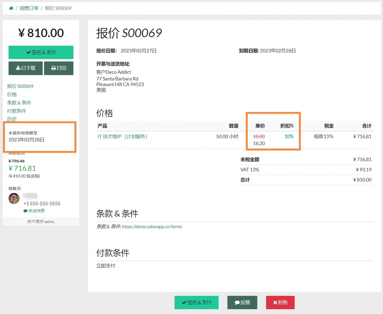This screenshot has width=383, height=314.
Task: Open the 付款条件 sidebar entry
Action: coord(16,111)
